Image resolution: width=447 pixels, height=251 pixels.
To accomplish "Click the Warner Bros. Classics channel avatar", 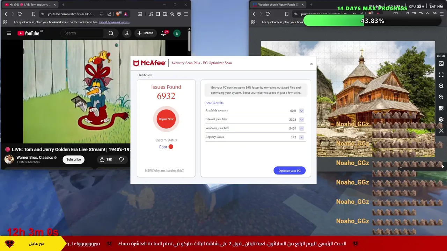I will [9, 159].
